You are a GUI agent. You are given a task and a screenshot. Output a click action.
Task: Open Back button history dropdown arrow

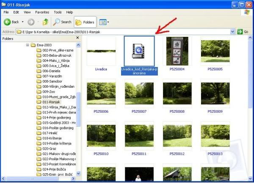pyautogui.click(x=23, y=22)
